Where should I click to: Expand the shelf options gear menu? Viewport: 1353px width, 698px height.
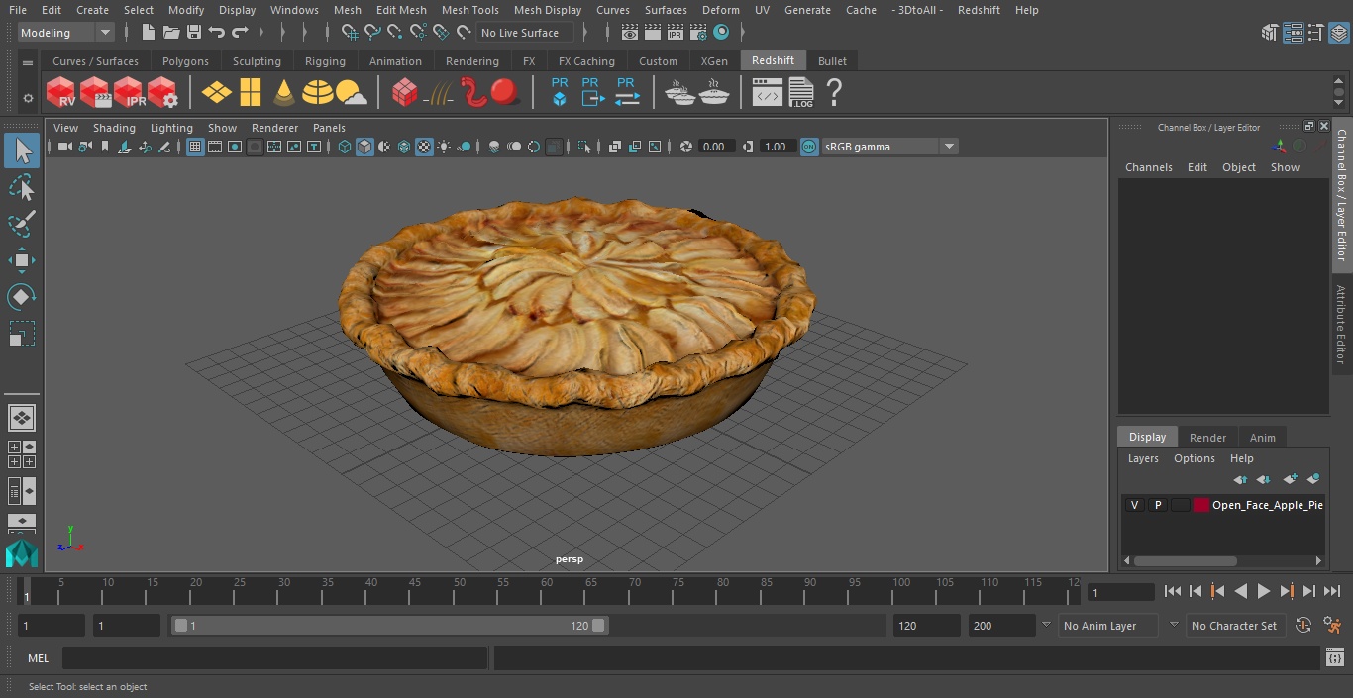click(28, 98)
